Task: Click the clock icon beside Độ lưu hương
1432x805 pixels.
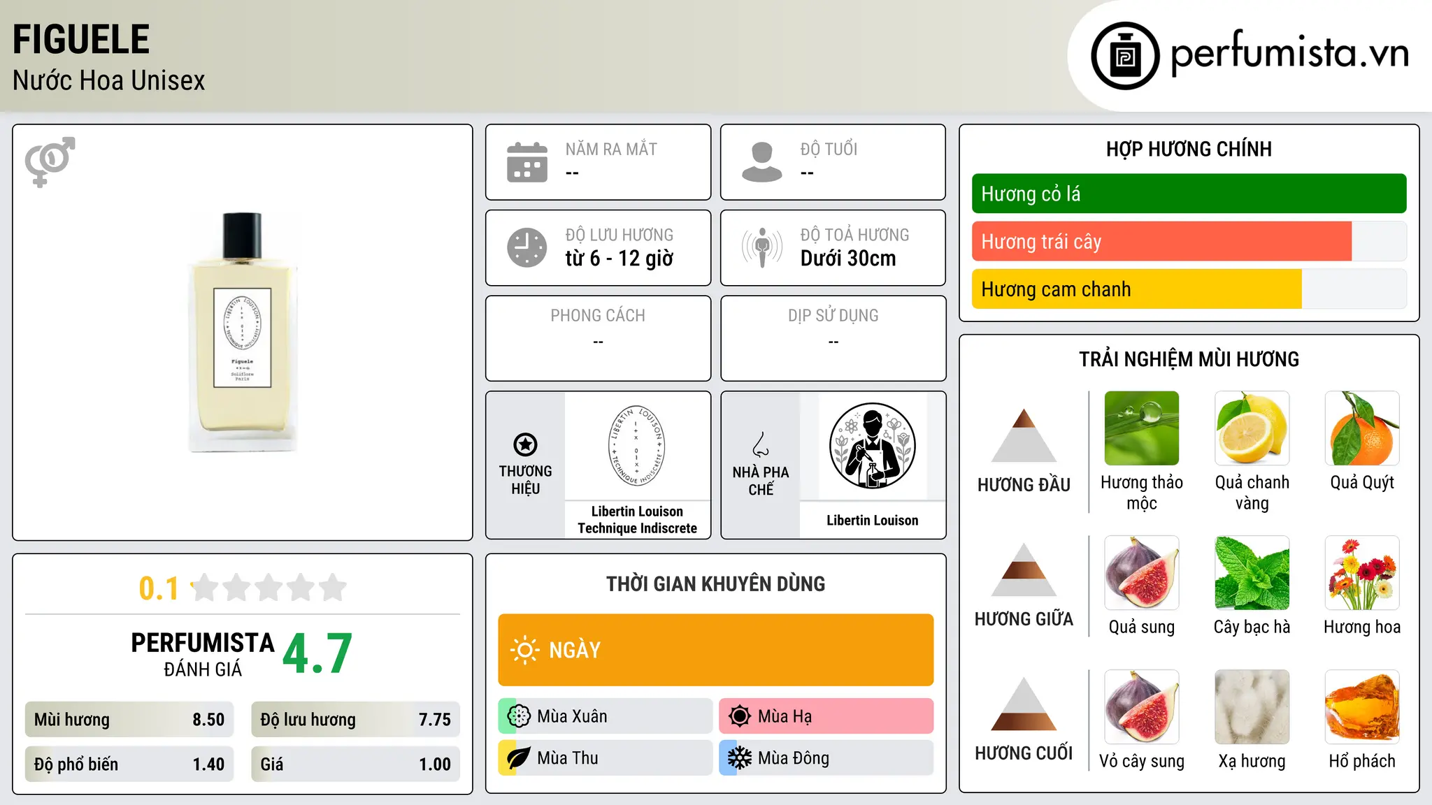Action: (527, 247)
